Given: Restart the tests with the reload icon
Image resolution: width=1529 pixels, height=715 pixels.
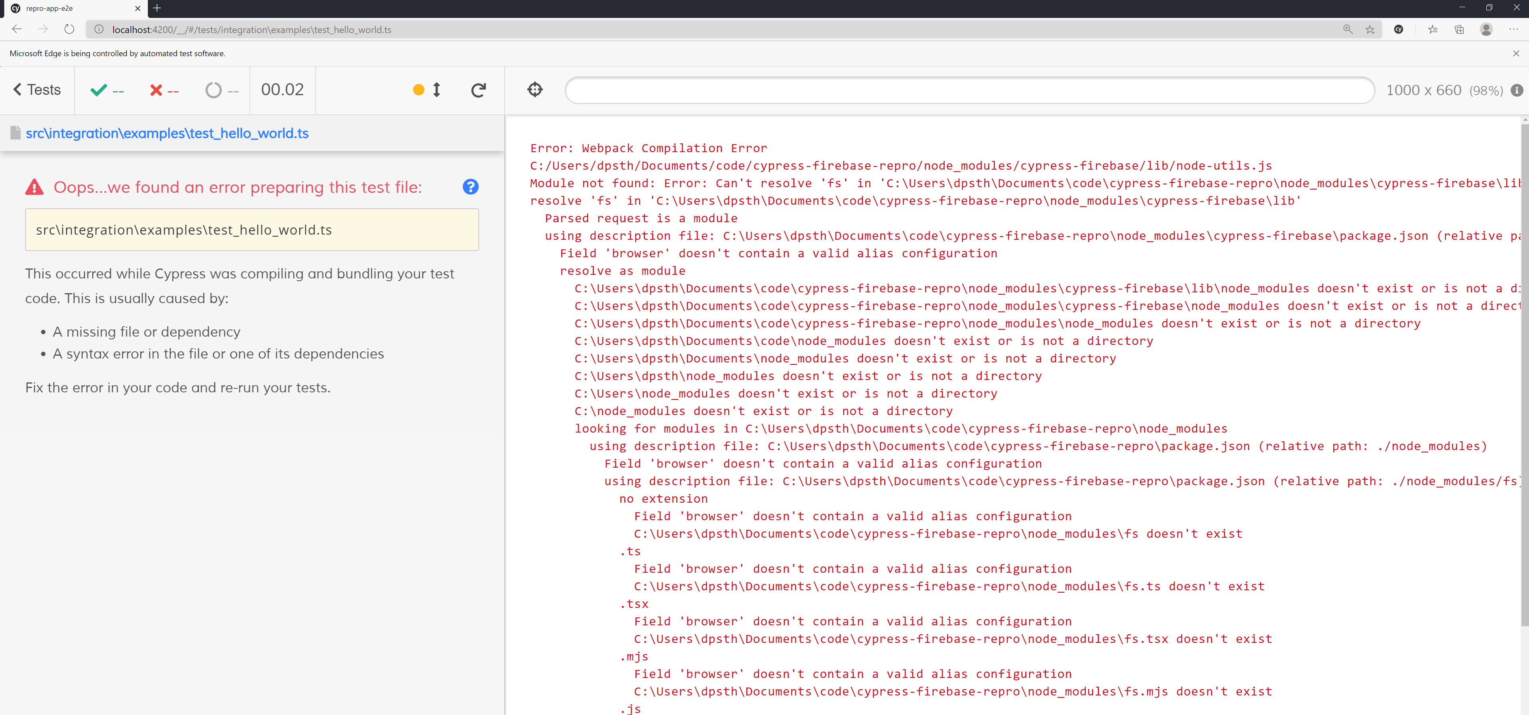Looking at the screenshot, I should coord(478,90).
